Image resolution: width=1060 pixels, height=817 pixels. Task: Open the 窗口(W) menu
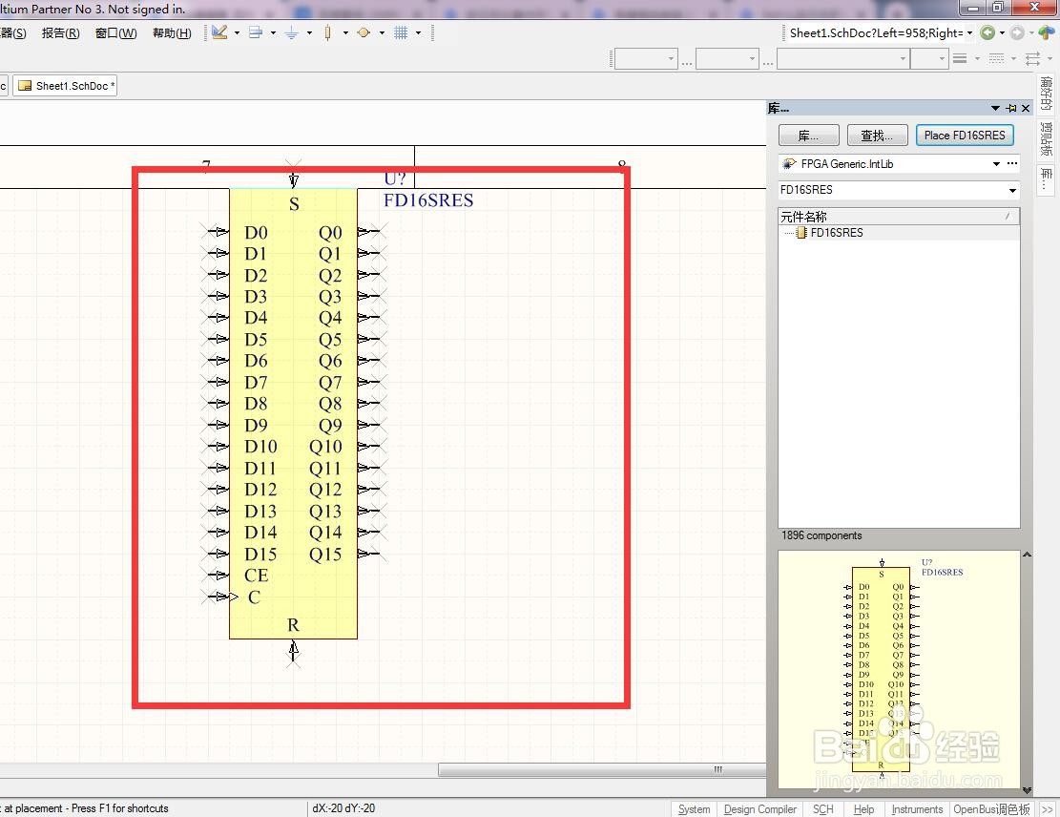coord(116,33)
